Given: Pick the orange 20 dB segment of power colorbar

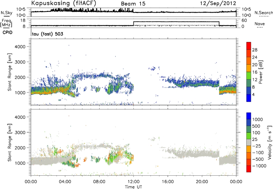Looking at the screenshot, I should tap(249, 60).
